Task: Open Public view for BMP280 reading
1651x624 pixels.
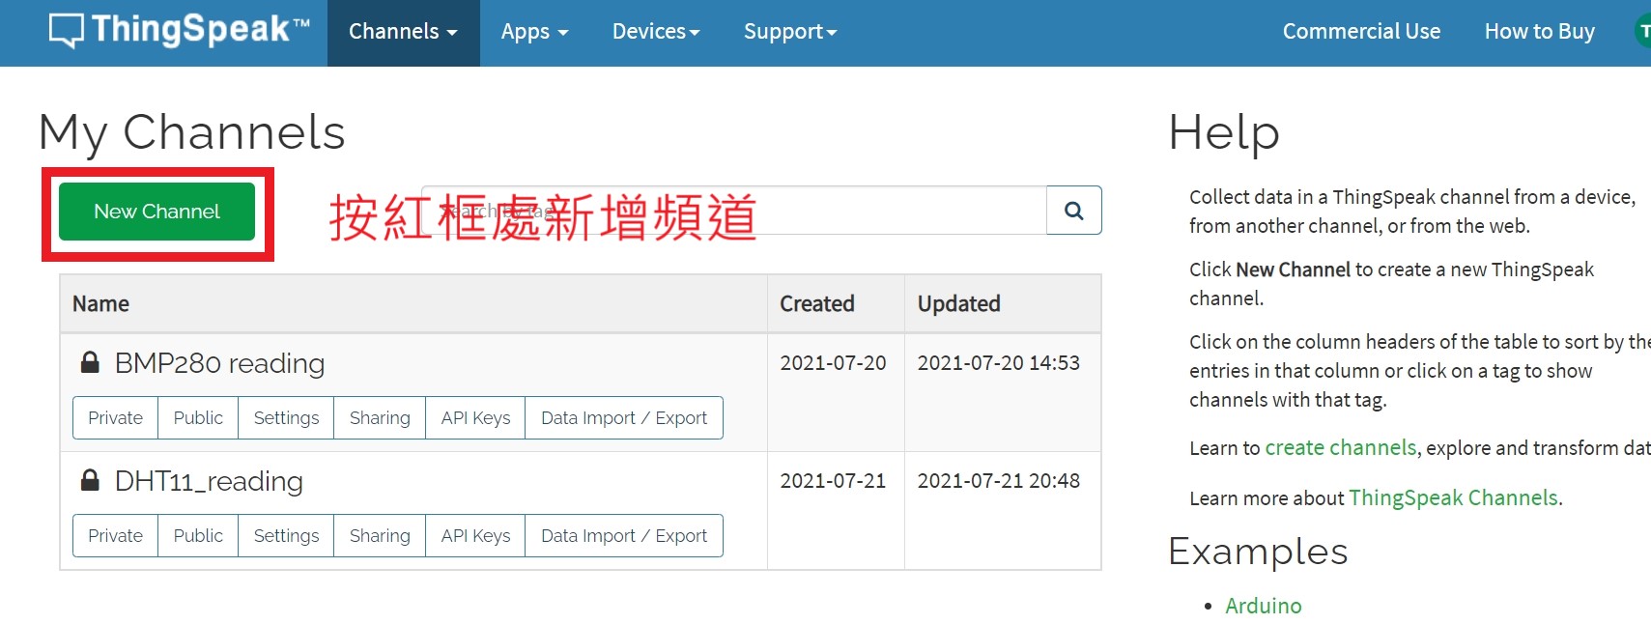Action: tap(198, 418)
